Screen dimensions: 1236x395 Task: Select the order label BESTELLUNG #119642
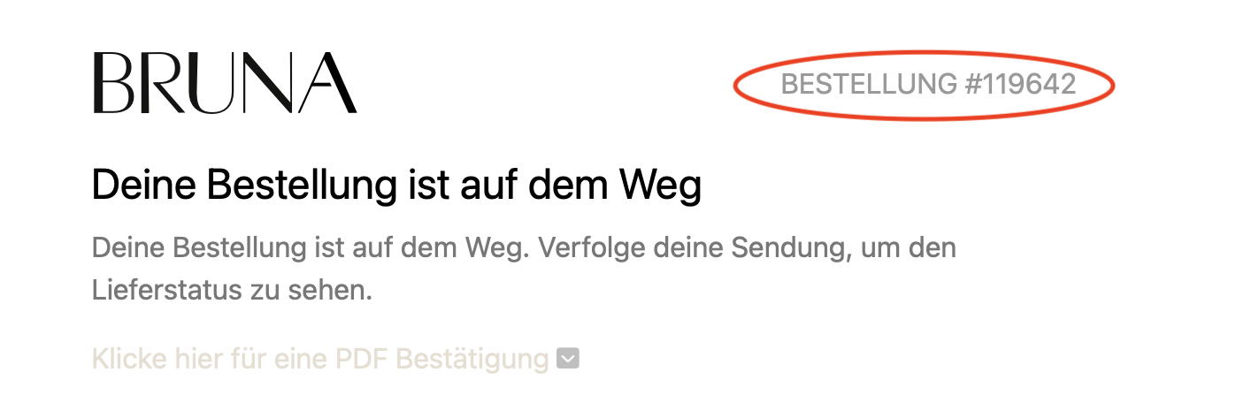point(928,85)
